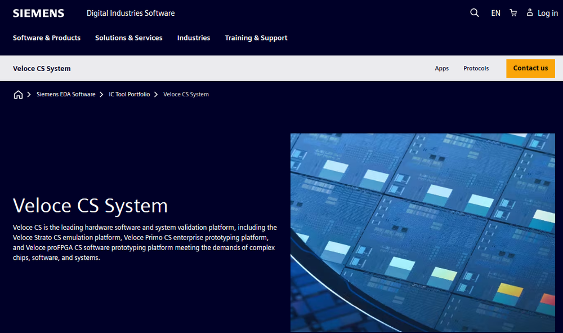This screenshot has height=333, width=563.
Task: Open the shopping cart icon
Action: point(513,13)
